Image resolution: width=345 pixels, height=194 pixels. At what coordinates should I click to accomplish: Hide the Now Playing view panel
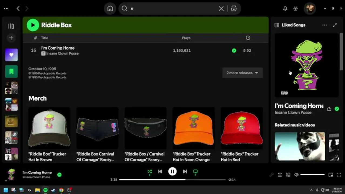(x=277, y=25)
